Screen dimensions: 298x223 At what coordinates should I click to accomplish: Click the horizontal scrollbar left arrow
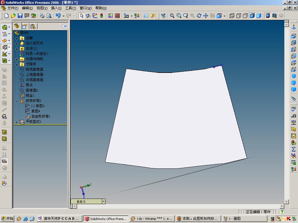(x=75, y=206)
